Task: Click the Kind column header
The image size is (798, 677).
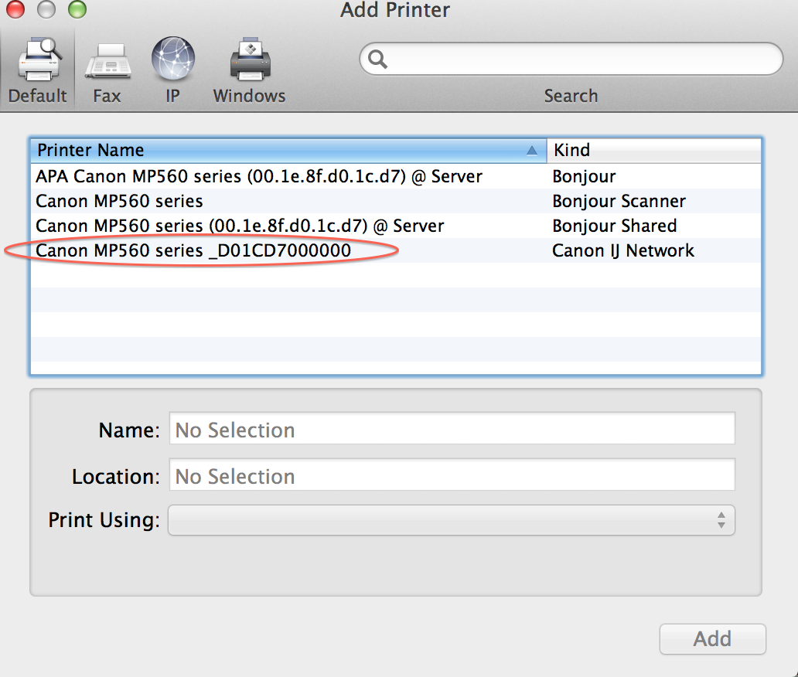Action: [654, 150]
